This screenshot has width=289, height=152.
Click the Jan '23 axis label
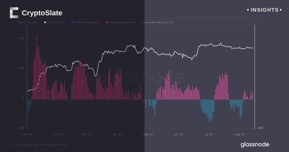coord(28,134)
